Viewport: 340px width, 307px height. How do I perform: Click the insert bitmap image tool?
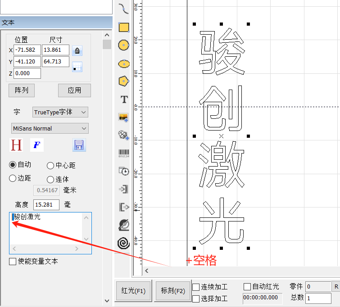pos(123,117)
